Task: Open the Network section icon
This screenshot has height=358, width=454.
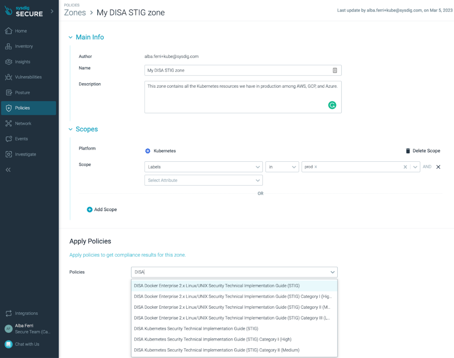Action: 9,123
